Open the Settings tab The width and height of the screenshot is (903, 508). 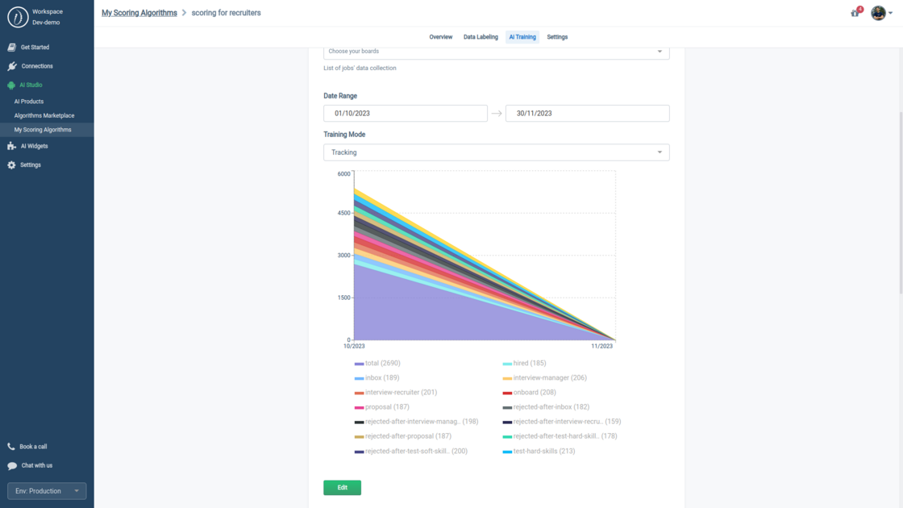(x=557, y=37)
